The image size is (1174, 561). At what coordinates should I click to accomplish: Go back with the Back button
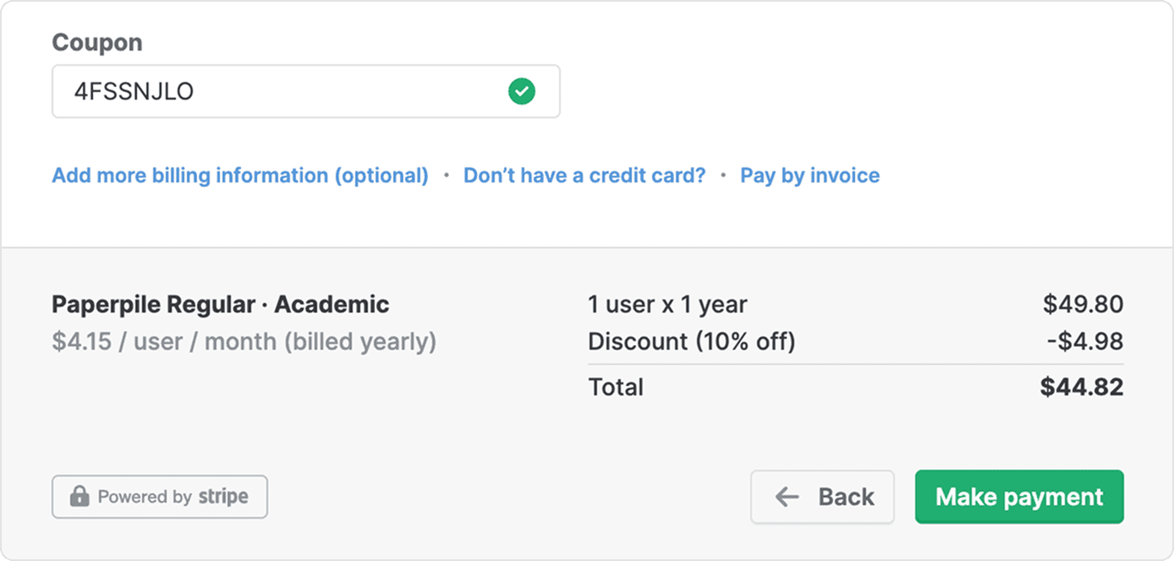click(822, 497)
